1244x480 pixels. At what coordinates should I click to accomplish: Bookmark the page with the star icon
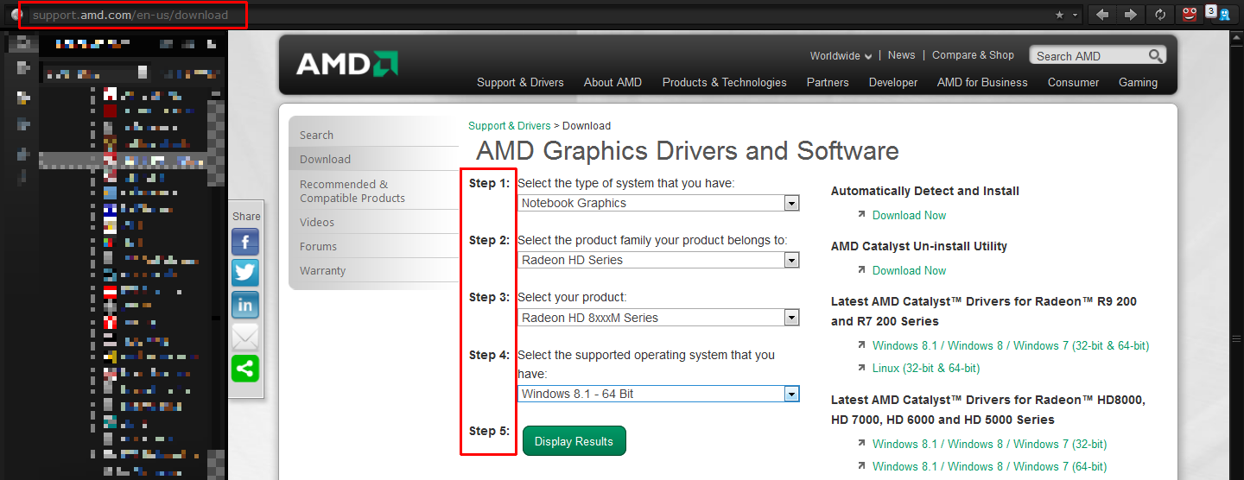click(1060, 15)
